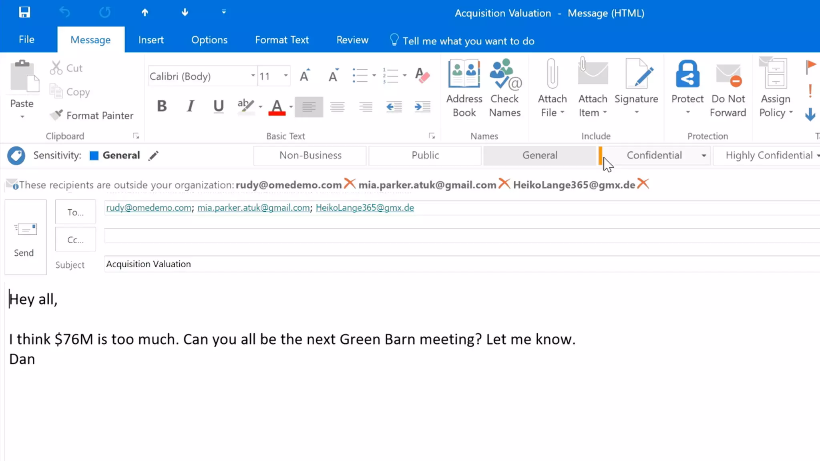Open the File tab
Viewport: 820px width, 461px height.
click(x=26, y=40)
